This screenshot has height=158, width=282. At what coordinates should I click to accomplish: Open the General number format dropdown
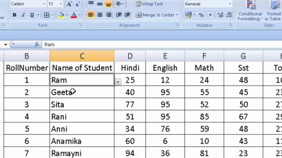[230, 4]
